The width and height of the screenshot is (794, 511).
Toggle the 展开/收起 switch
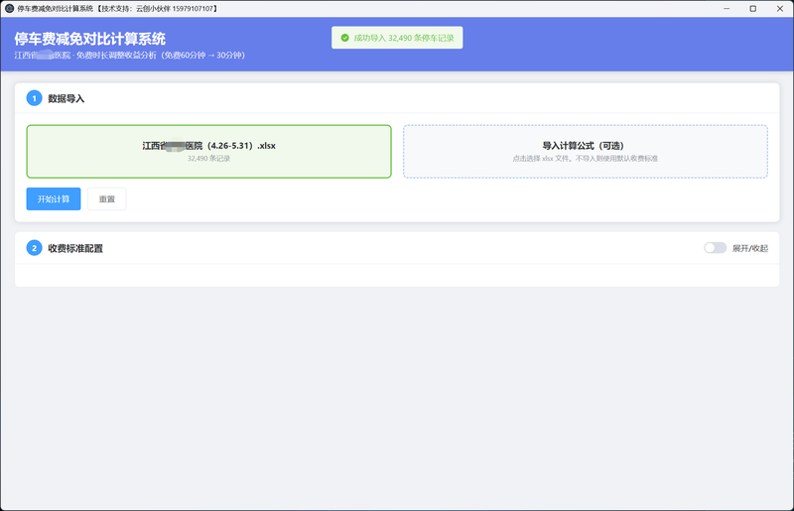[715, 248]
